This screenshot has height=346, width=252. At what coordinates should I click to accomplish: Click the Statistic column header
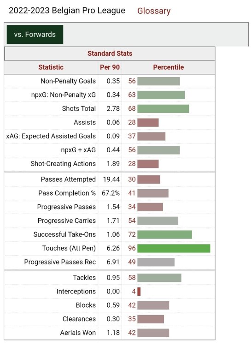pos(51,67)
